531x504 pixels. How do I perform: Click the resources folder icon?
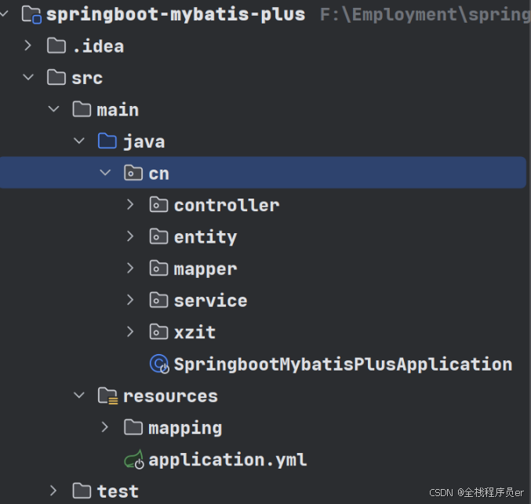click(x=107, y=396)
